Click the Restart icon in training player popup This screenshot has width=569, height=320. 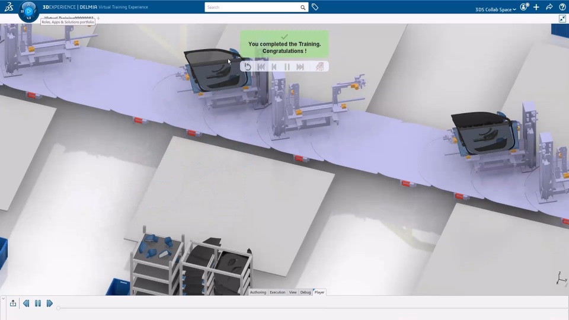[x=248, y=67]
